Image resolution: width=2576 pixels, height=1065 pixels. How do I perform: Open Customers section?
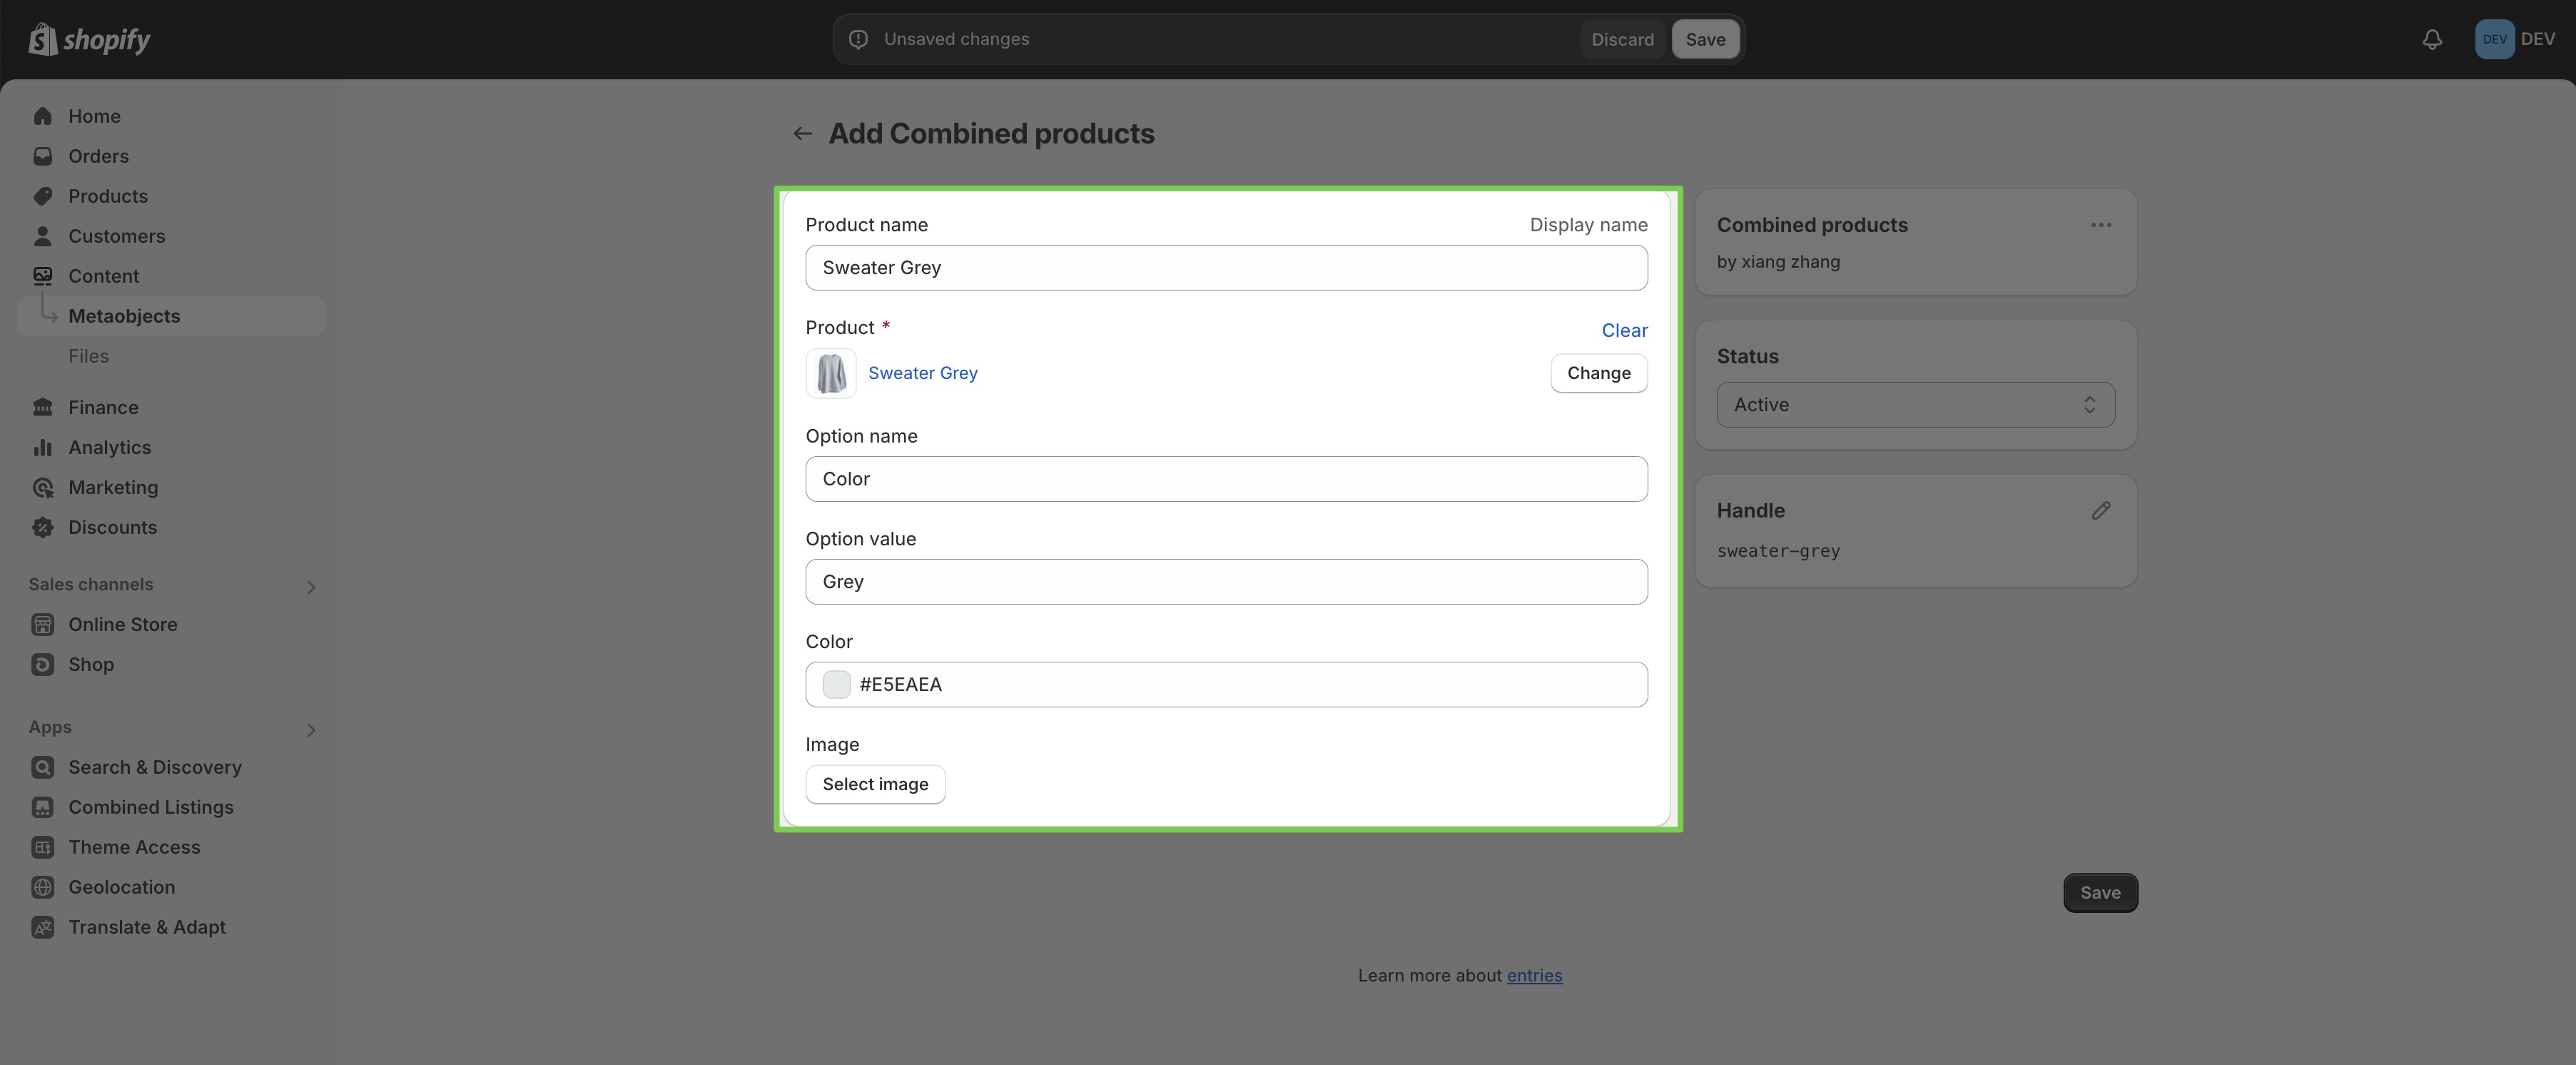117,236
